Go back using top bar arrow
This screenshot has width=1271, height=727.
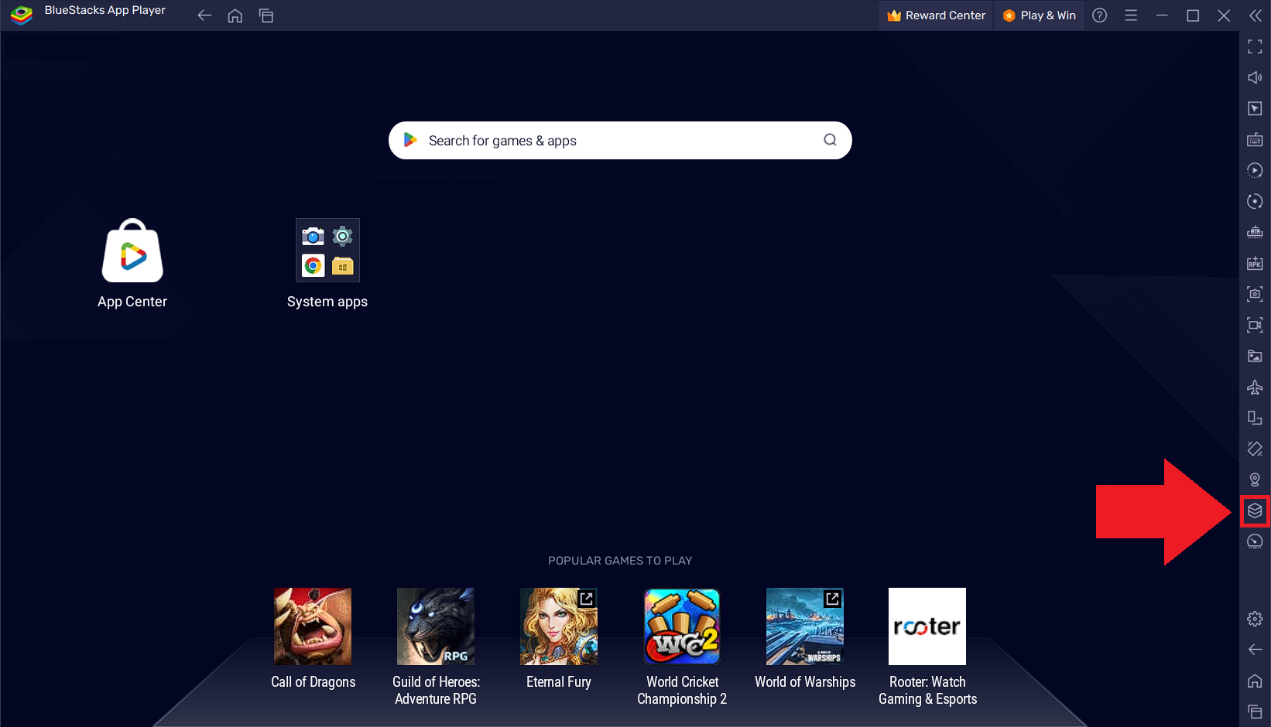(204, 15)
